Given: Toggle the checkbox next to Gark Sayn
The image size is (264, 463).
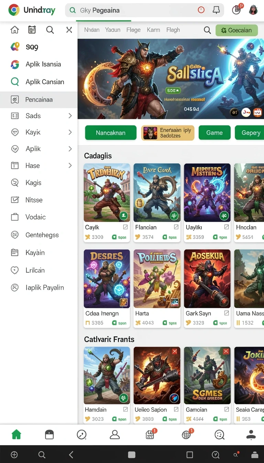Looking at the screenshot, I should coord(227,313).
